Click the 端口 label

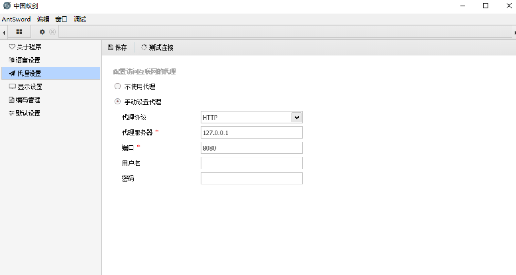tap(128, 148)
